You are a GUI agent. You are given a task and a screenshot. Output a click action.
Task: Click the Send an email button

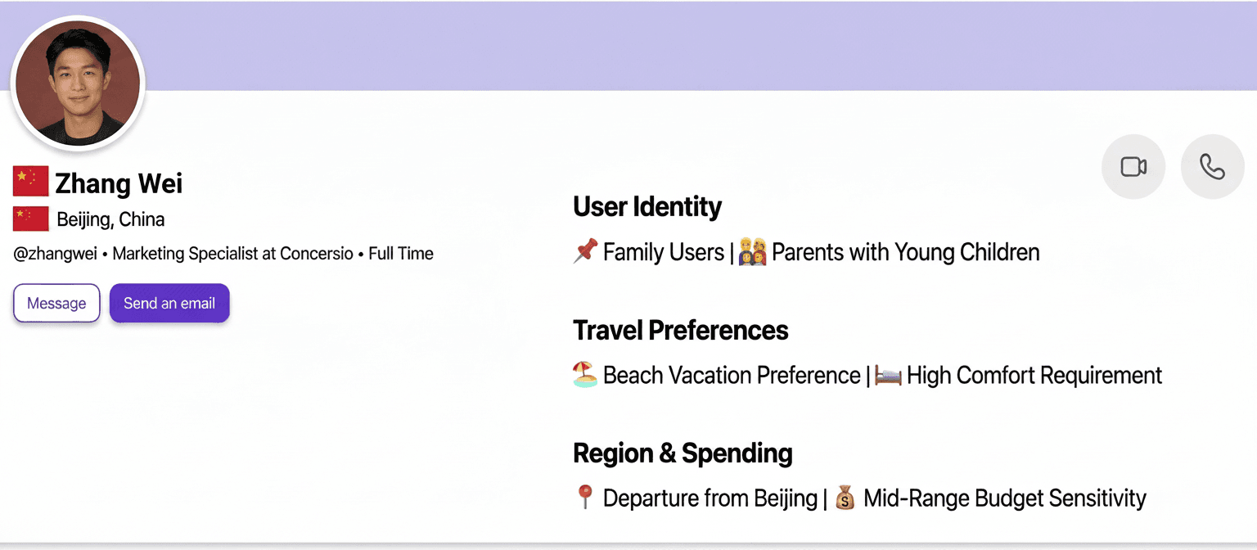[x=169, y=303]
